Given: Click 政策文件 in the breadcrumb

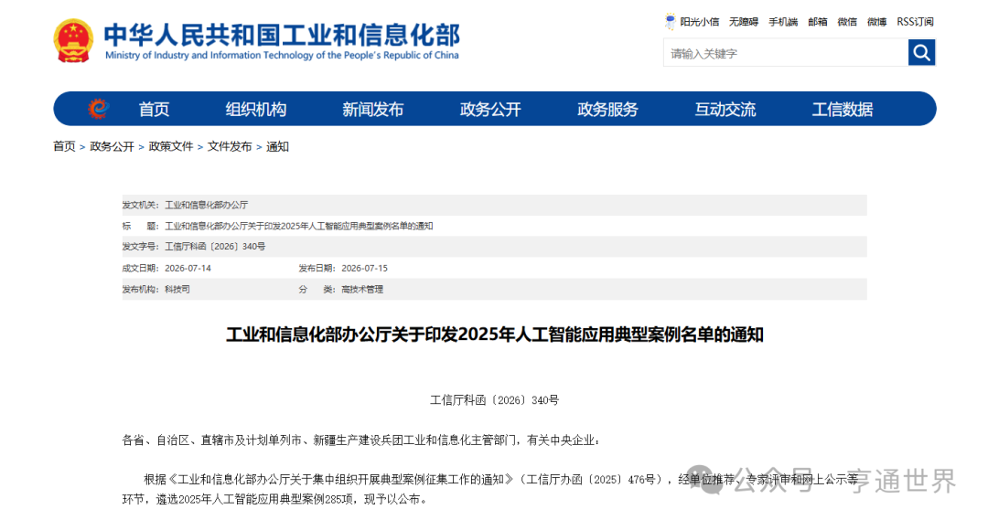Looking at the screenshot, I should [x=171, y=147].
